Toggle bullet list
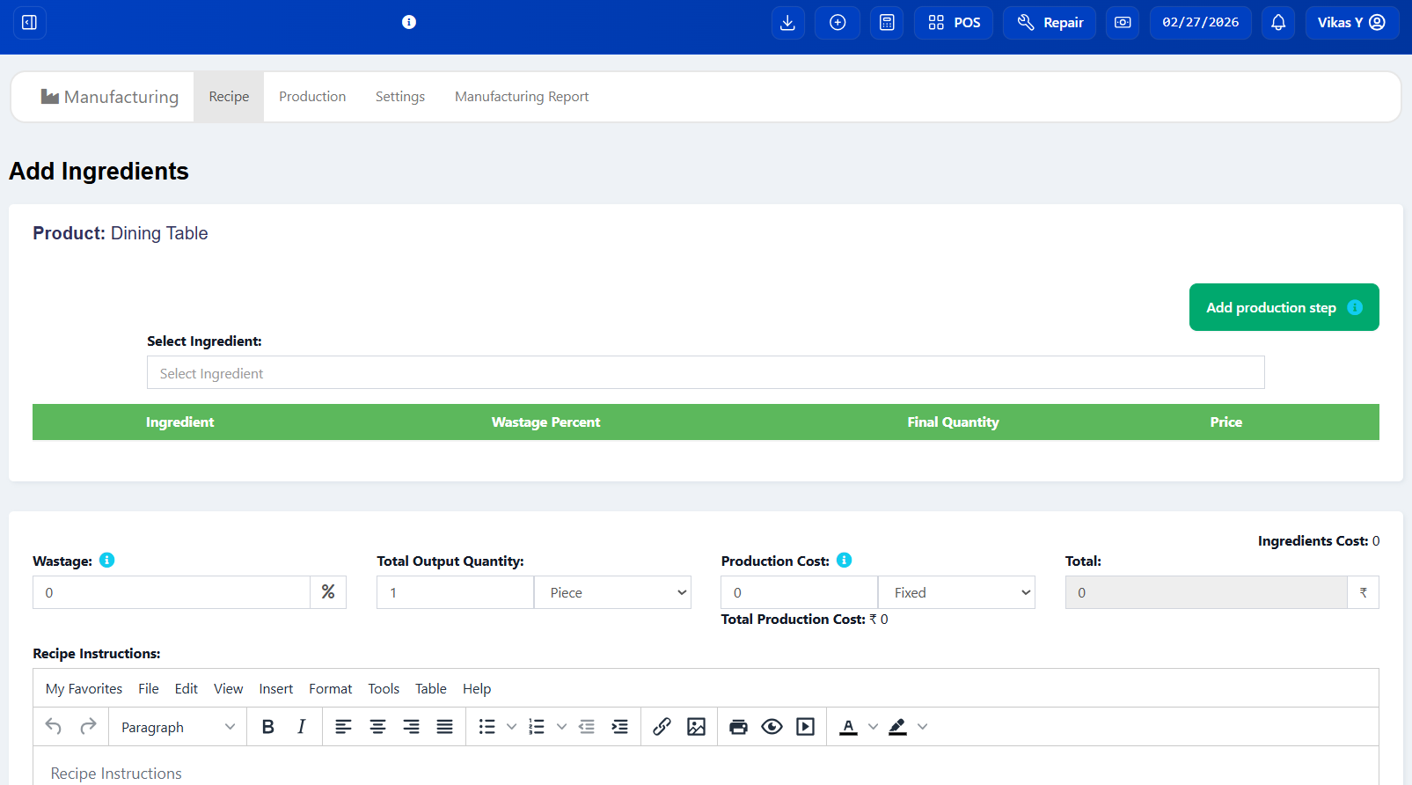This screenshot has height=785, width=1412. tap(487, 726)
